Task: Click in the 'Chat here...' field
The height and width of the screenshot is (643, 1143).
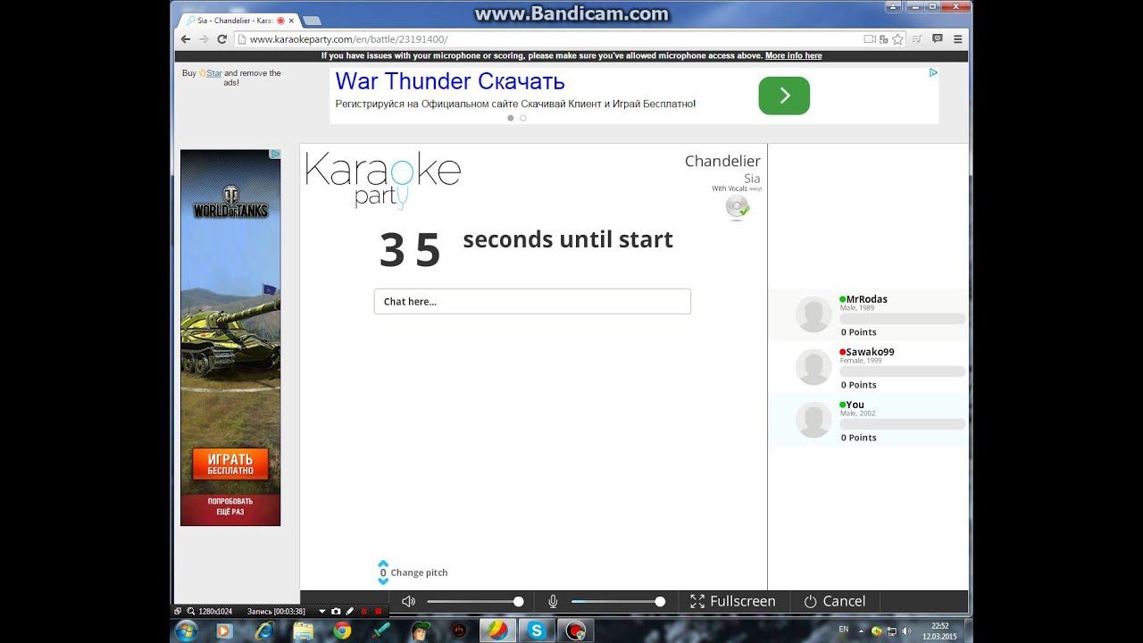Action: point(532,301)
